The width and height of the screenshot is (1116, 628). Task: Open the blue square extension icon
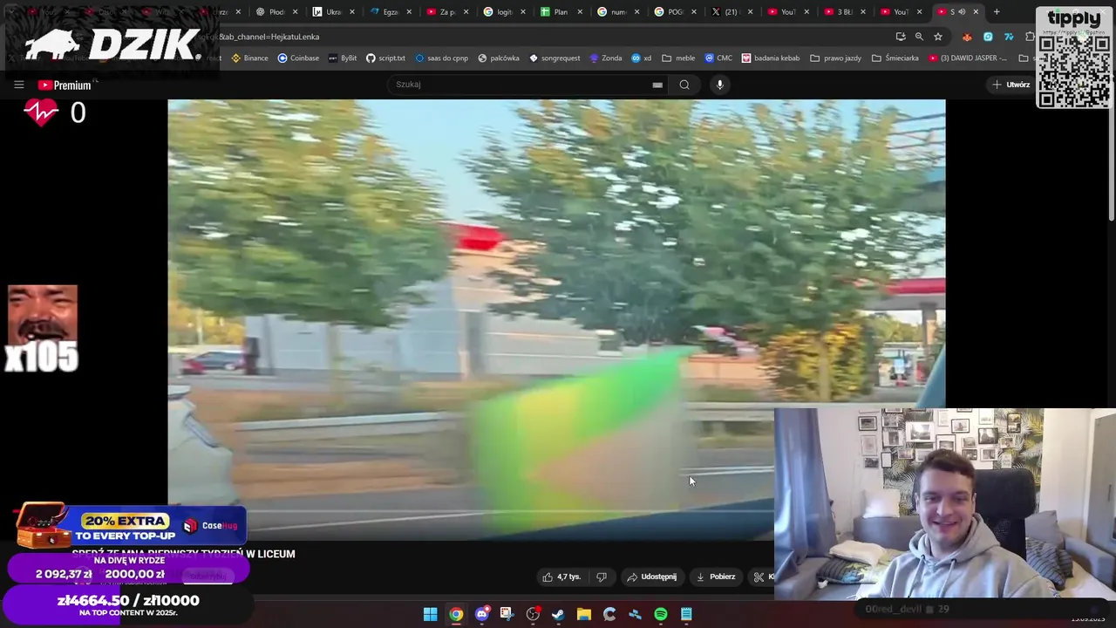point(988,37)
